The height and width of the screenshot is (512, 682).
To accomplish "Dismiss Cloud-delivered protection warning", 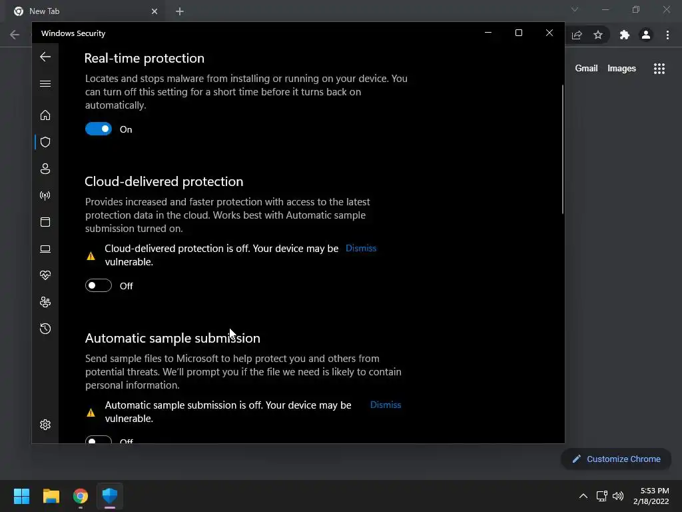I will coord(361,248).
